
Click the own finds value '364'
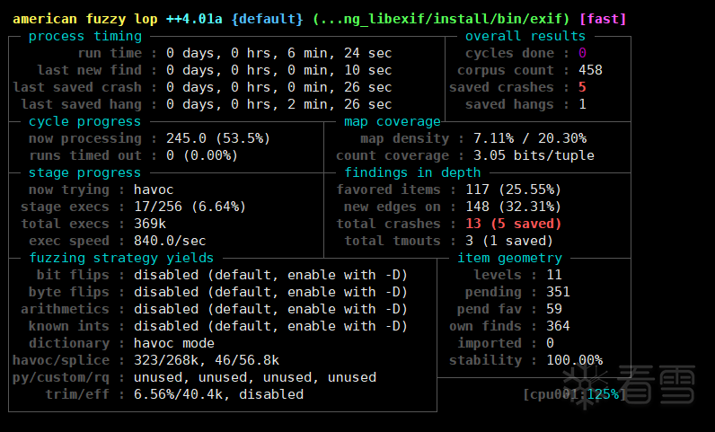[x=558, y=326]
